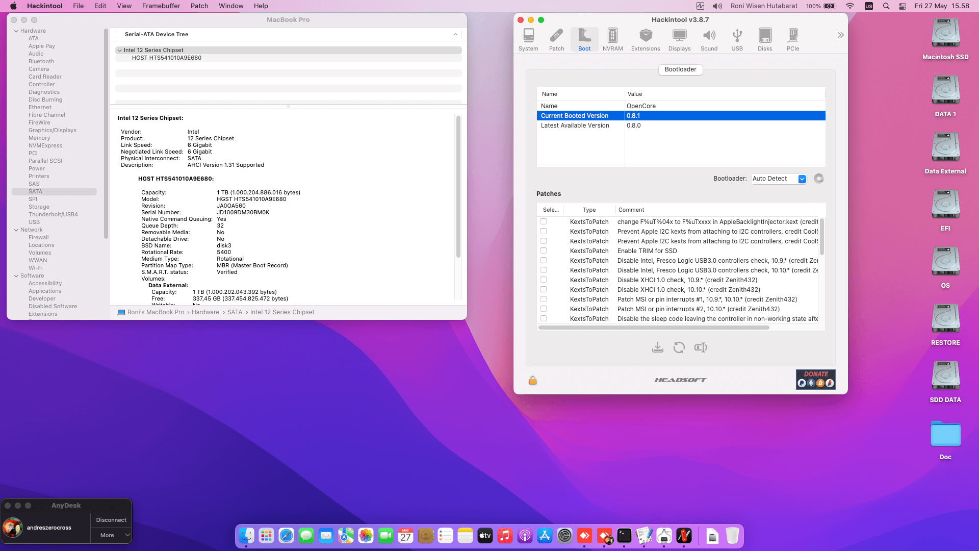Image resolution: width=979 pixels, height=551 pixels.
Task: Tick checkbox for Fresco Logic USB3.0 10.9 patch
Action: [544, 261]
